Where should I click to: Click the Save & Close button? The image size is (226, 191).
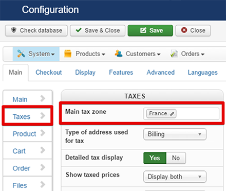pos(98,30)
